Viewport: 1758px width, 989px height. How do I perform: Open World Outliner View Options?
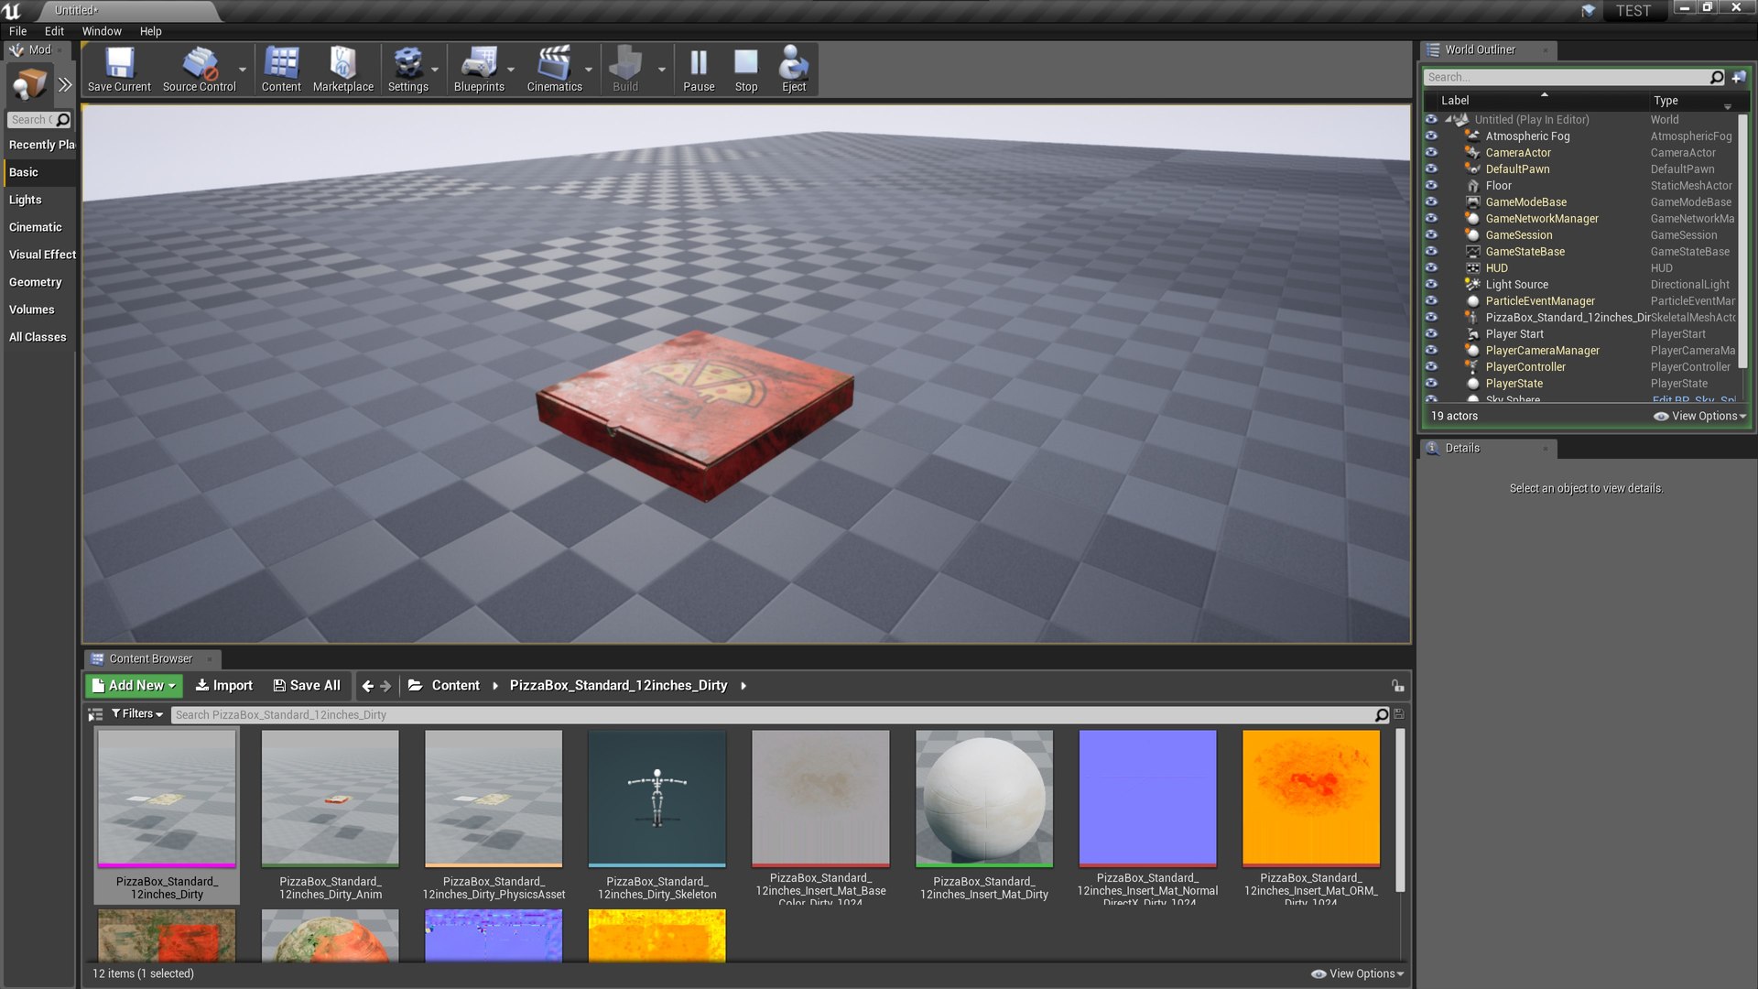(x=1700, y=416)
